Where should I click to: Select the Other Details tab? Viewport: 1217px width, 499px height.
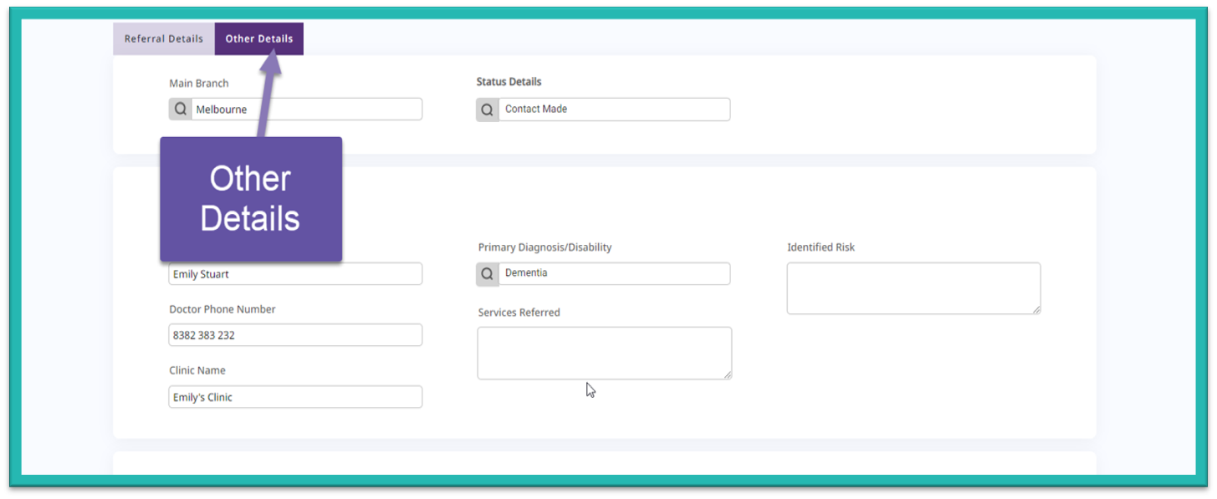coord(258,39)
